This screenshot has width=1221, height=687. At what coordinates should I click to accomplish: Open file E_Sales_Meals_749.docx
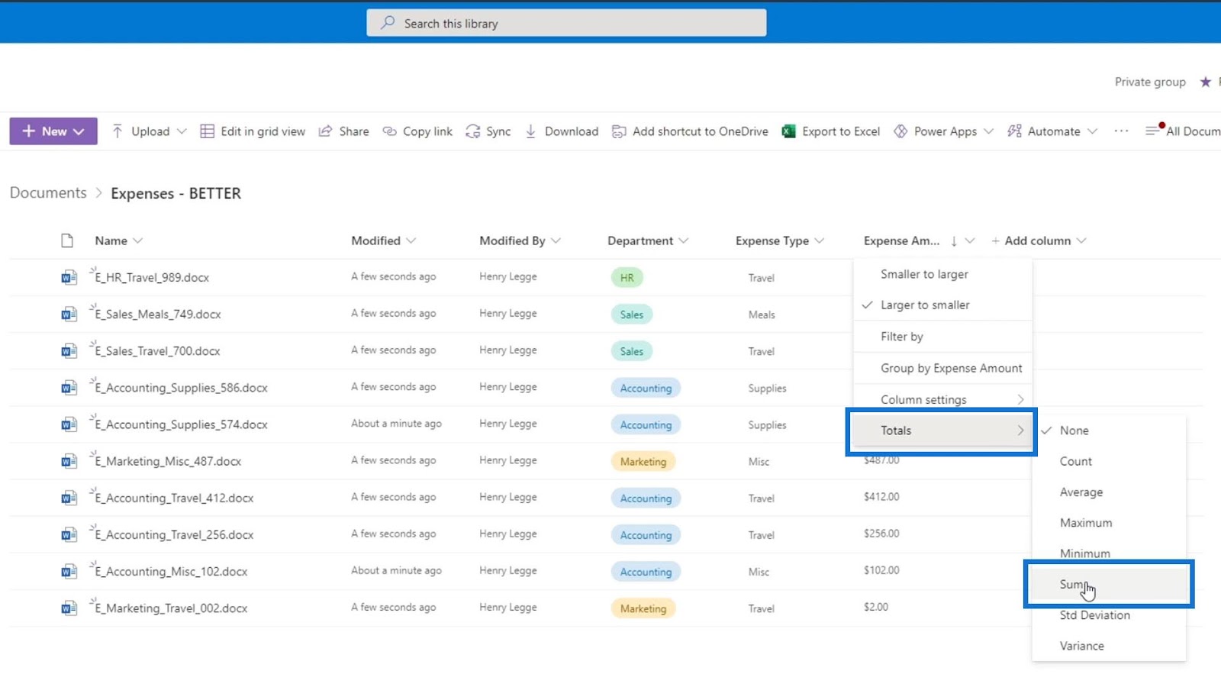click(x=158, y=314)
